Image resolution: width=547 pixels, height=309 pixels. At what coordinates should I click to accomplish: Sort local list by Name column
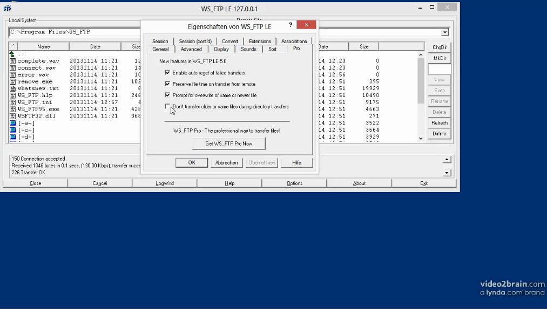(x=43, y=46)
